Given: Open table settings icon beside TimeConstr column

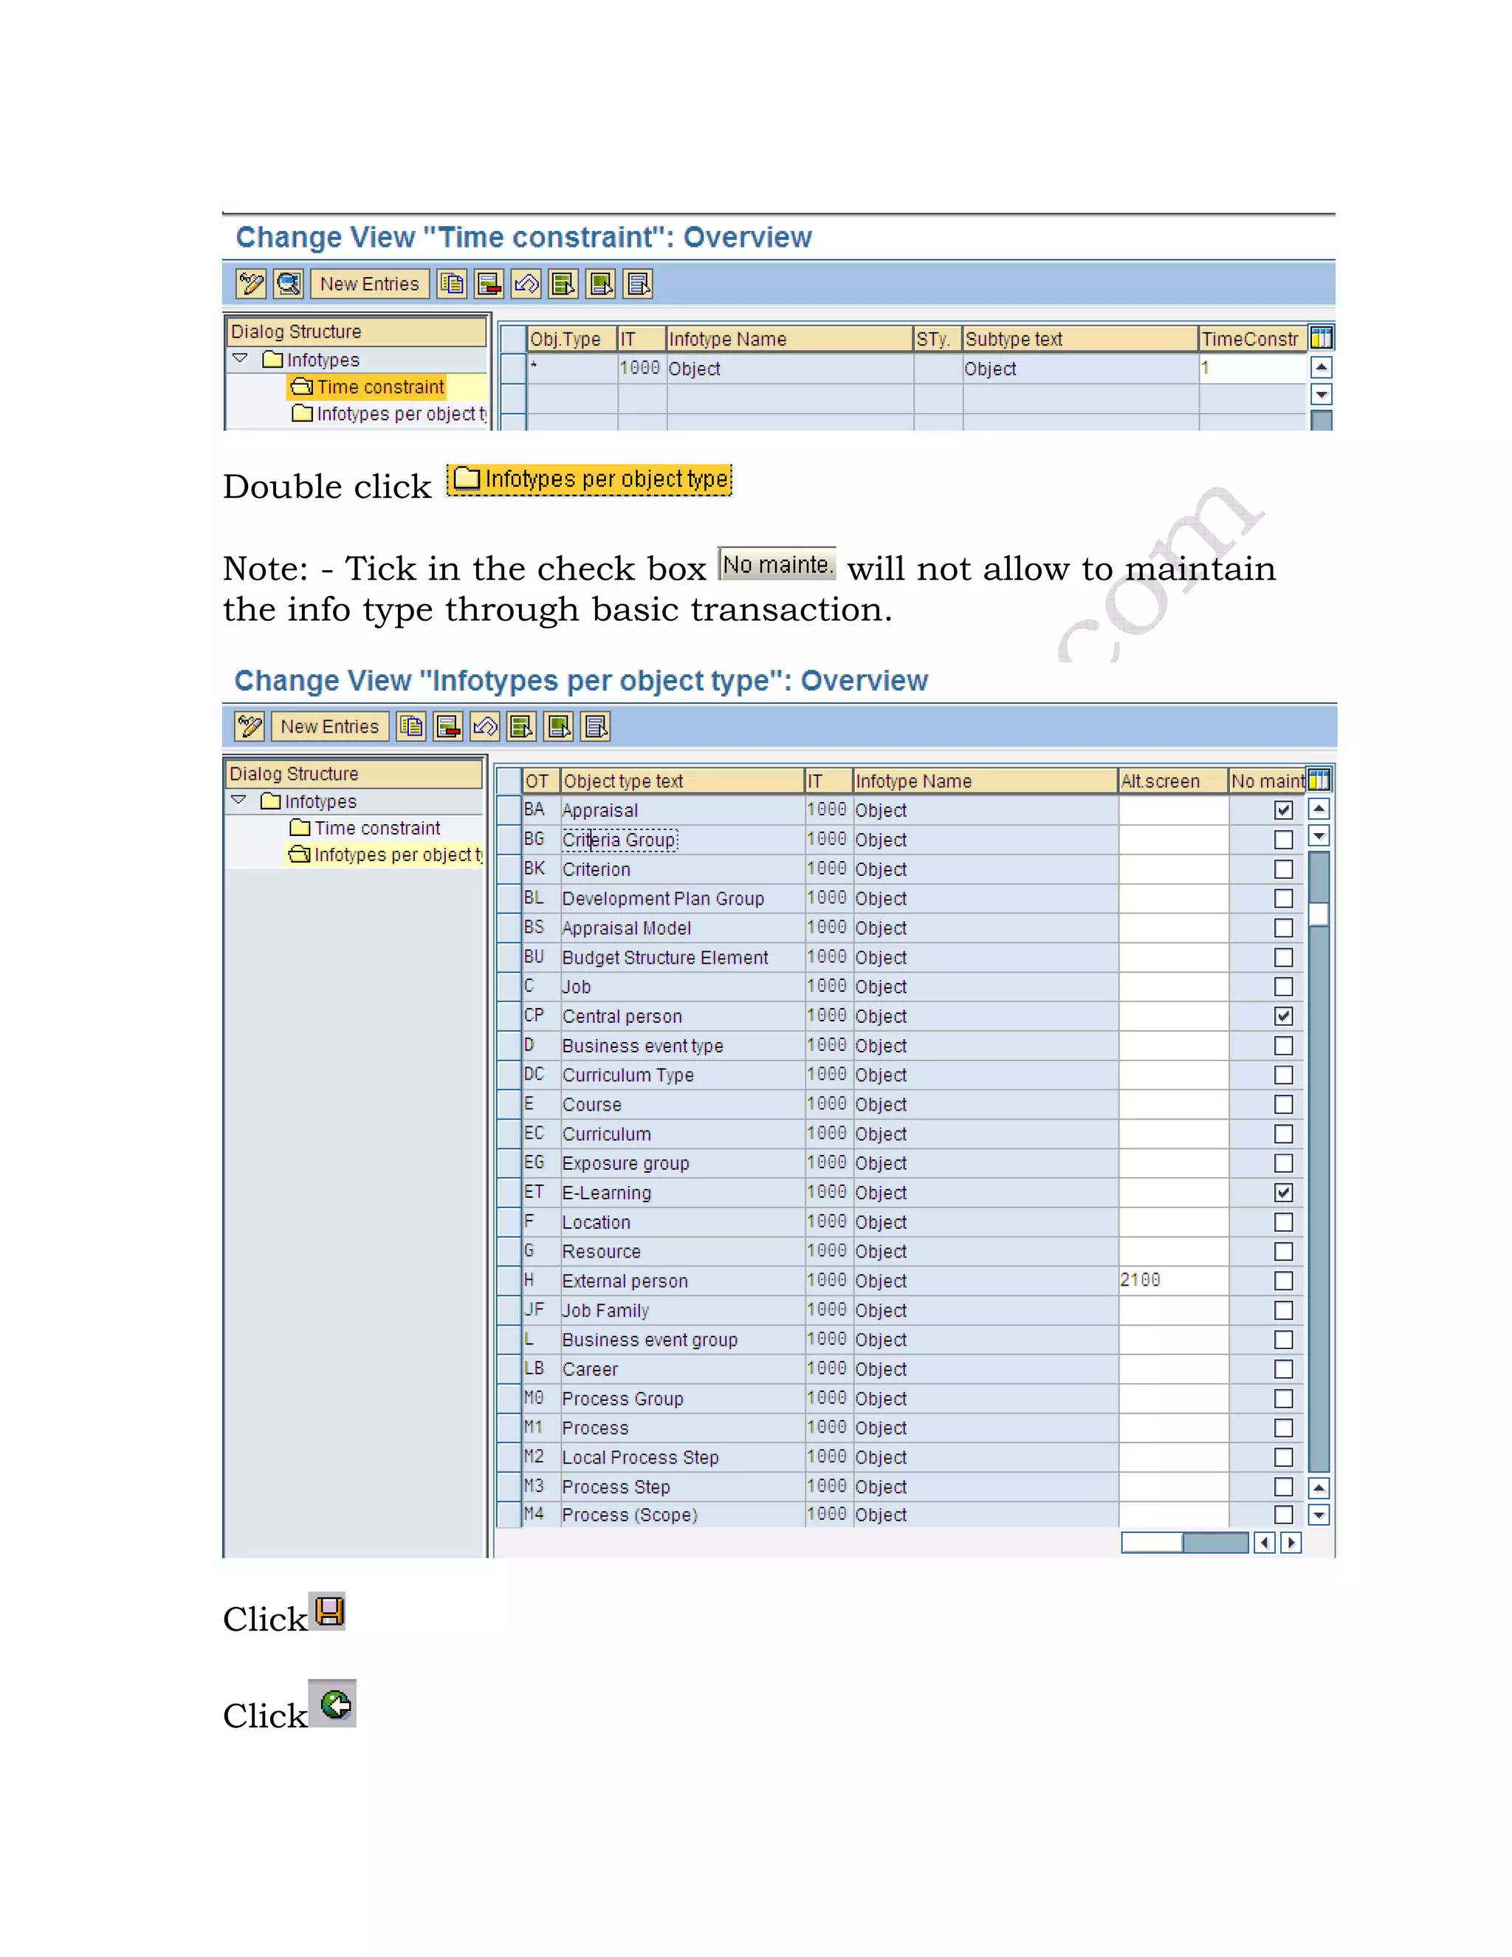Looking at the screenshot, I should click(x=1322, y=337).
